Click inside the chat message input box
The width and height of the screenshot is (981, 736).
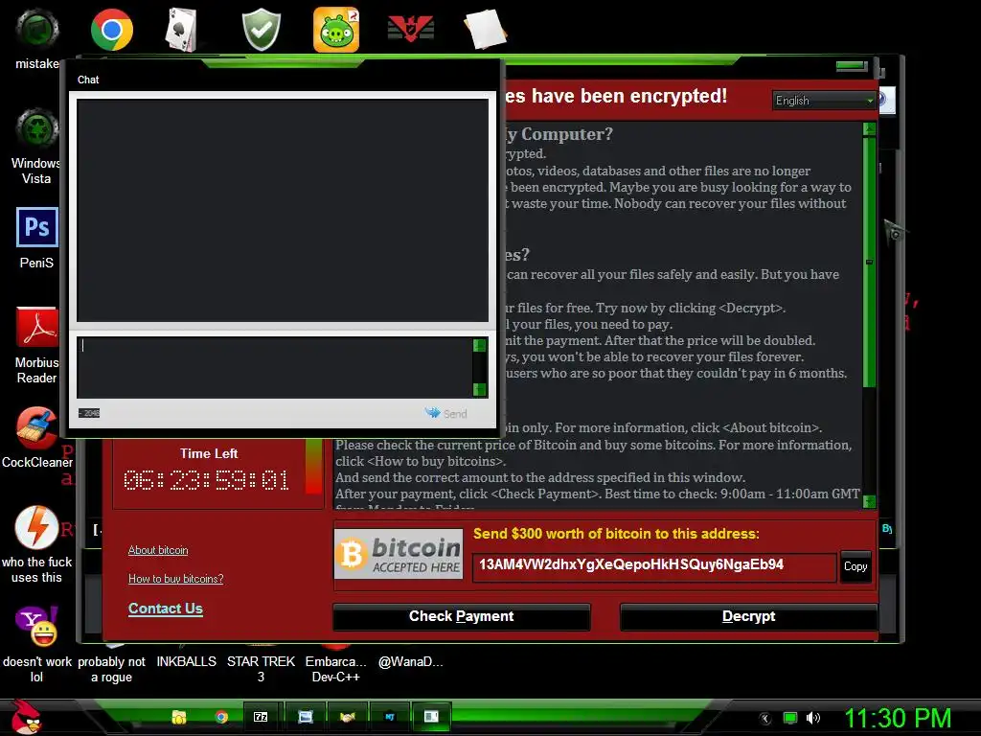[x=274, y=367]
